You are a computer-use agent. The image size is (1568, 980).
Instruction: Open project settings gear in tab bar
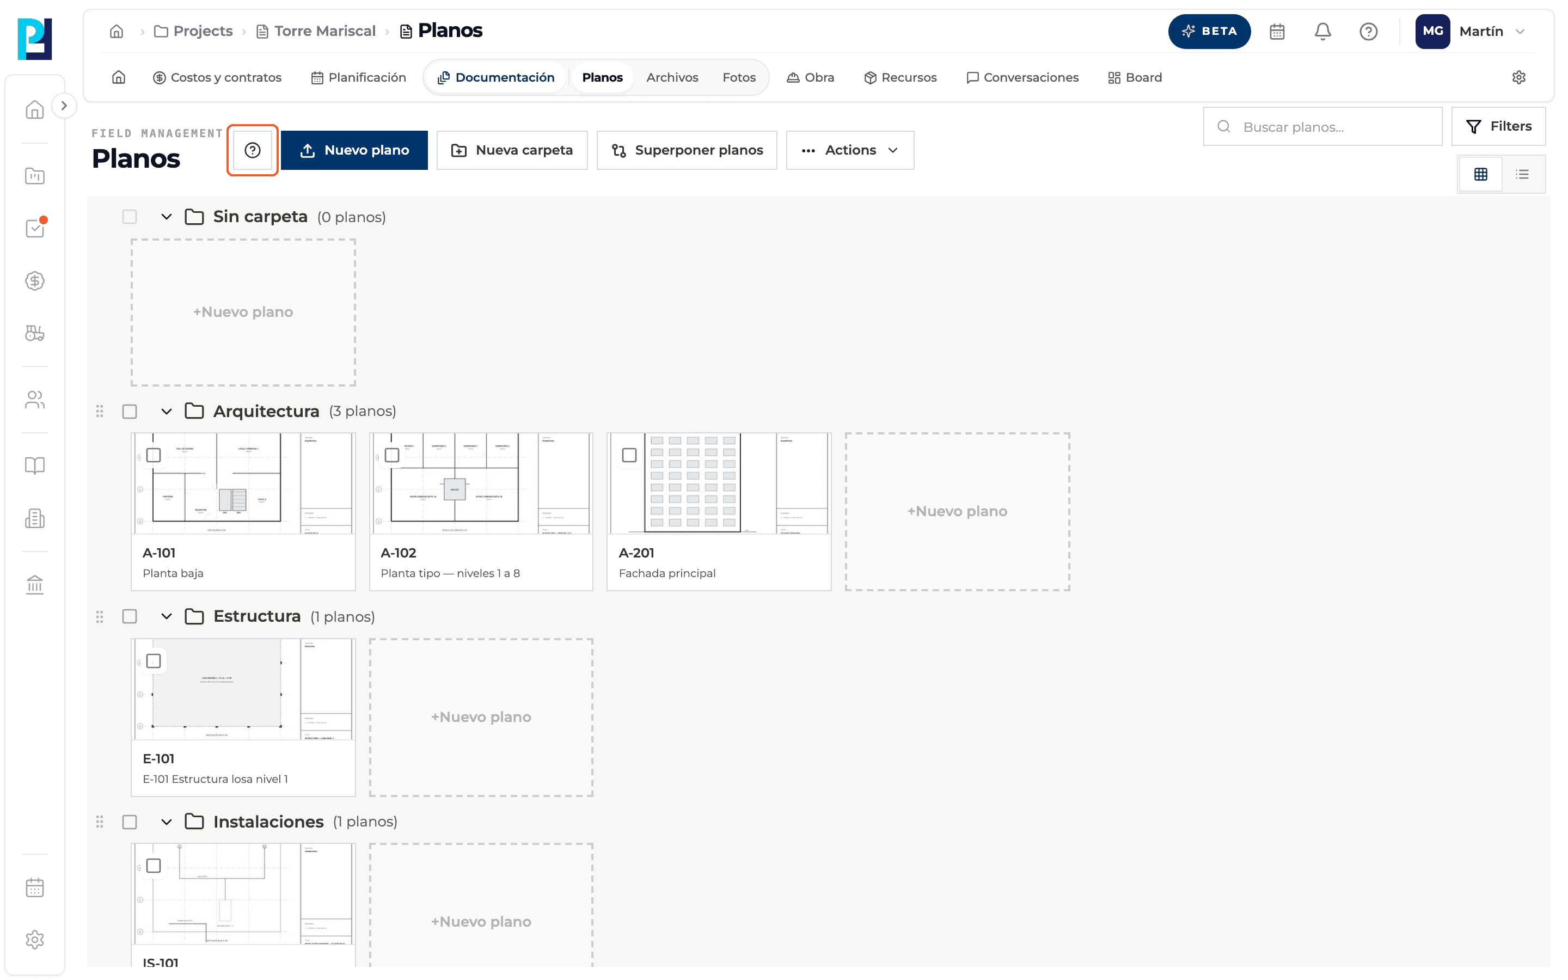[x=1518, y=77]
